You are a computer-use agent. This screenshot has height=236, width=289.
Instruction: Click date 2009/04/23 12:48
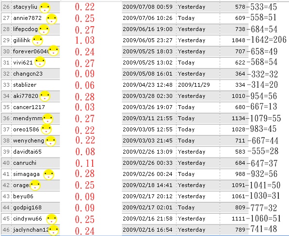click(x=147, y=85)
